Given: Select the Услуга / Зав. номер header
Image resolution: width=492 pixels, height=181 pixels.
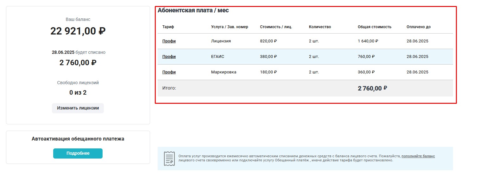Looking at the screenshot, I should click(230, 27).
